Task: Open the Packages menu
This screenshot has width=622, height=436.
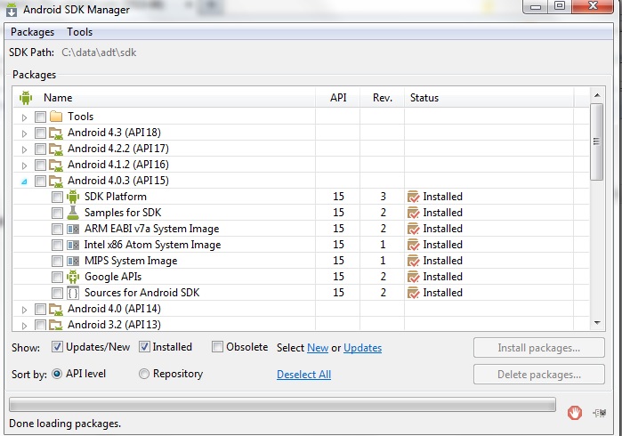Action: tap(33, 32)
